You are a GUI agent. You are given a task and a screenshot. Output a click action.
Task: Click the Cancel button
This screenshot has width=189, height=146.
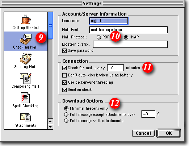tap(143, 133)
